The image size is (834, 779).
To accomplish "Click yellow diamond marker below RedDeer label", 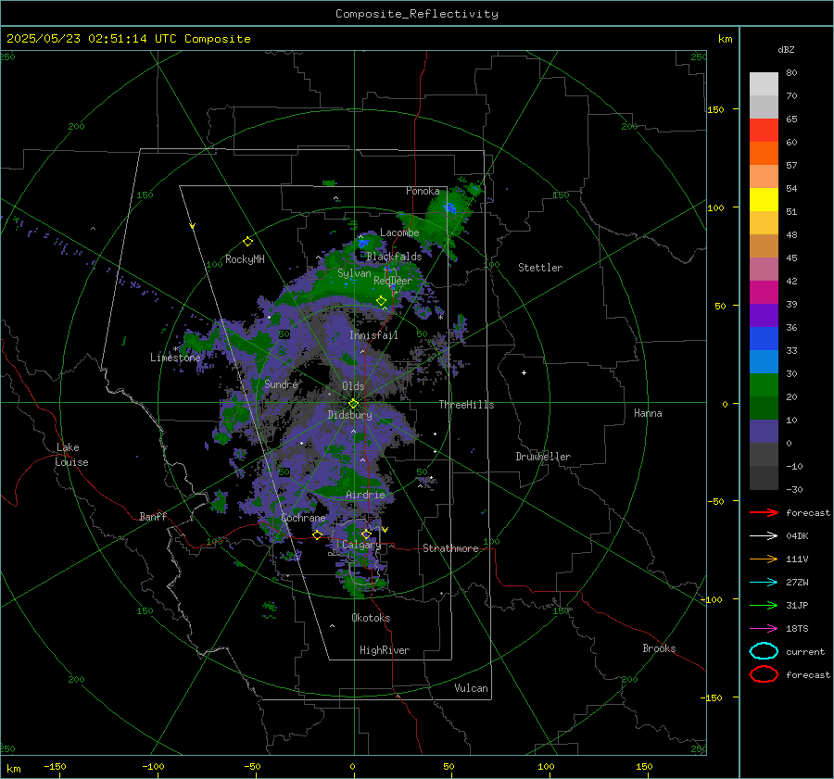I will point(381,301).
